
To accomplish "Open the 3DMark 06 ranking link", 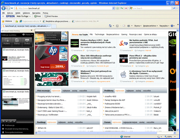I will click(x=42, y=128).
